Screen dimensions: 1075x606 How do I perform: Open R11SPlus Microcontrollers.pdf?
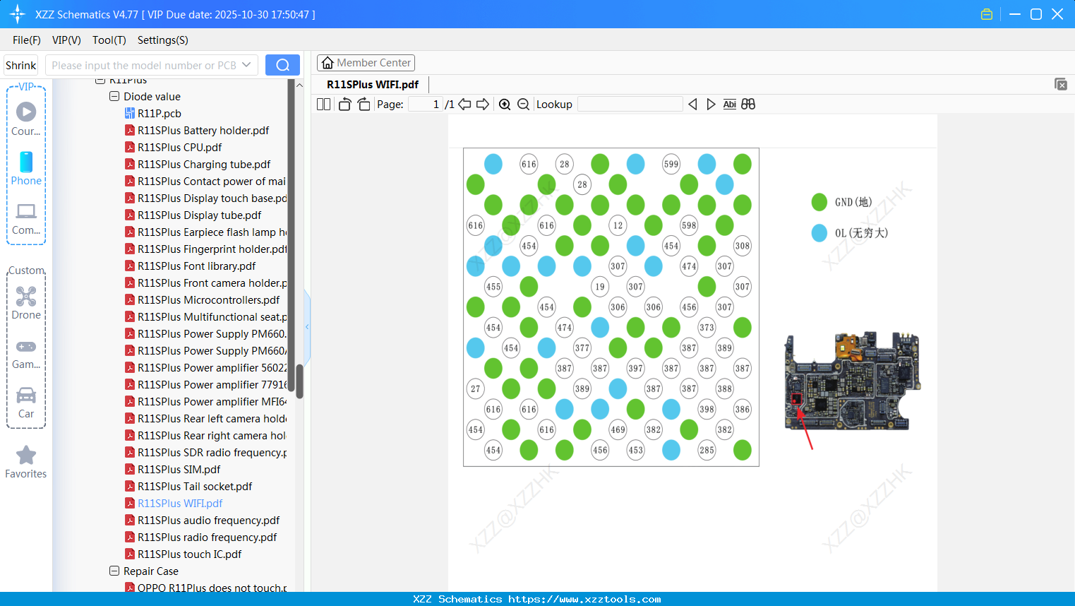[208, 299]
